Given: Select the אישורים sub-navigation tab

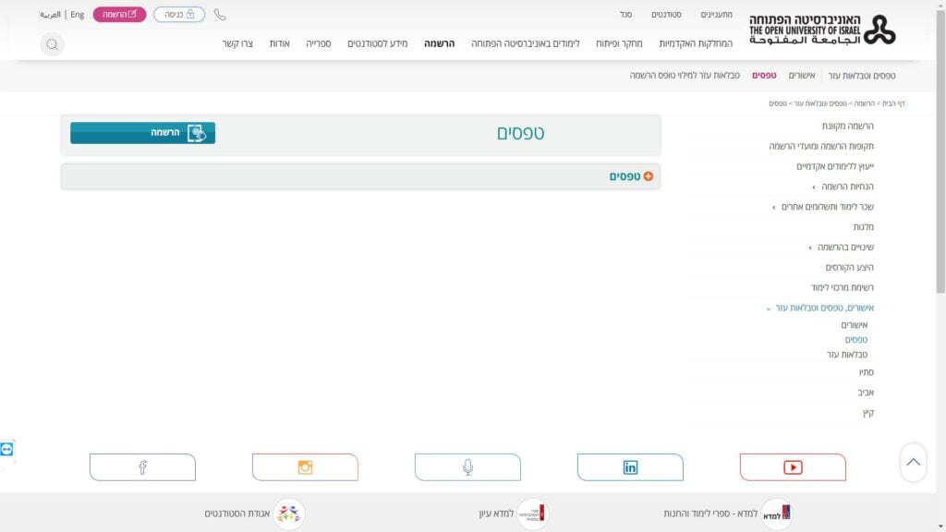Looking at the screenshot, I should (x=802, y=76).
